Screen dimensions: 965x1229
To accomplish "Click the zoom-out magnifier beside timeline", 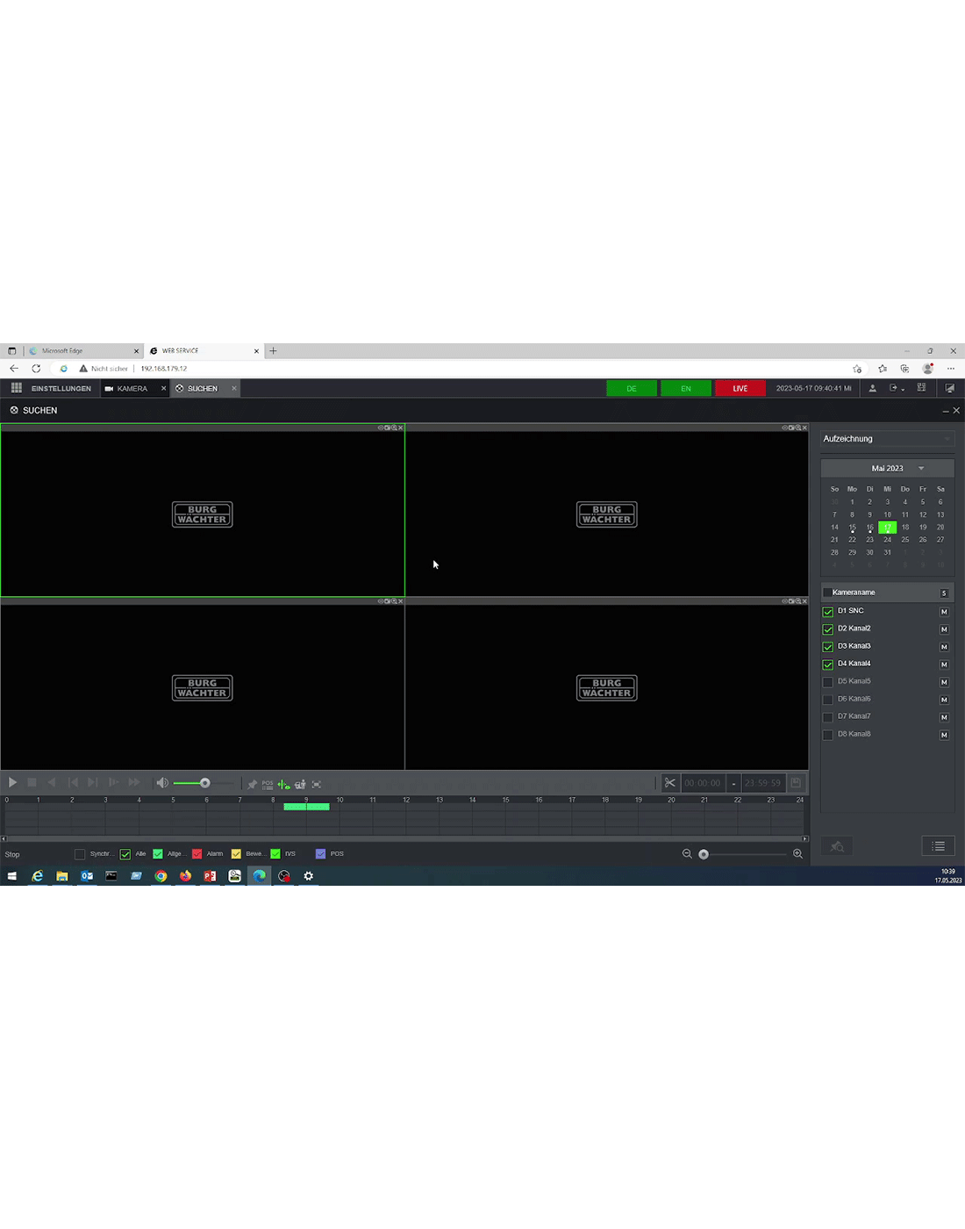I will pyautogui.click(x=687, y=854).
